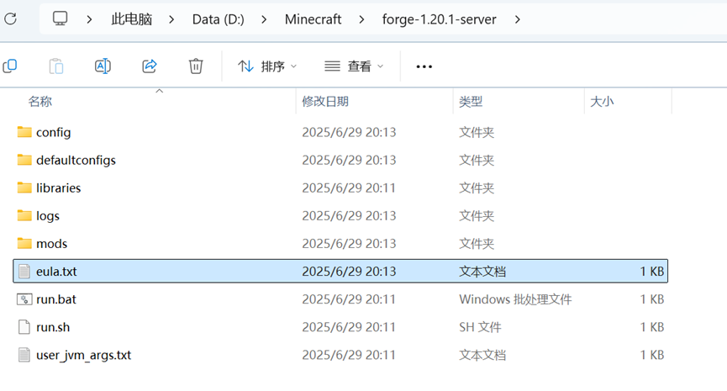
Task: Click the delete trash icon
Action: coord(196,66)
